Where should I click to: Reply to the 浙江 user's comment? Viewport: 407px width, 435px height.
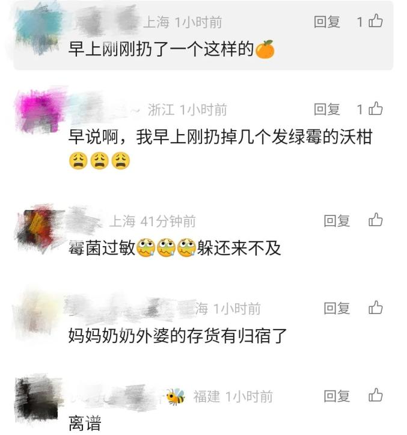tap(326, 110)
